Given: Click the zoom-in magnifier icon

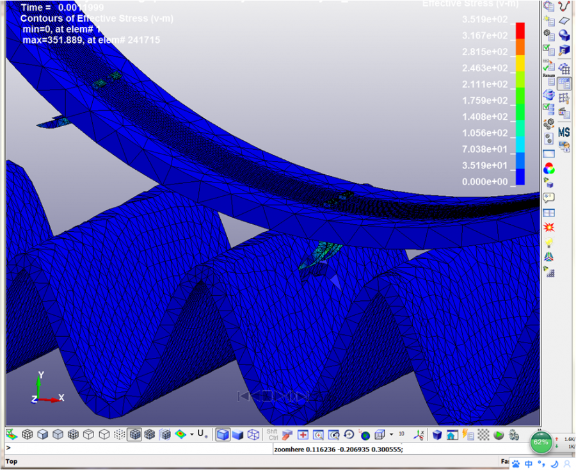Looking at the screenshot, I should [318, 435].
